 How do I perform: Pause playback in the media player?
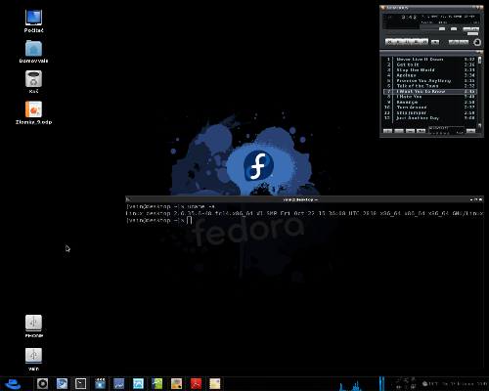click(x=407, y=42)
